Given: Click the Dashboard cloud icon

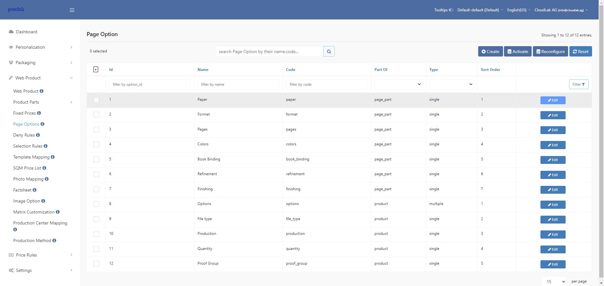Looking at the screenshot, I should (x=11, y=32).
